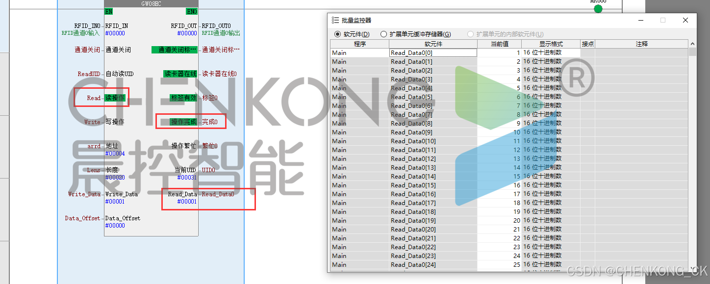
Task: Click the current value 13 cell
Action: 499,158
